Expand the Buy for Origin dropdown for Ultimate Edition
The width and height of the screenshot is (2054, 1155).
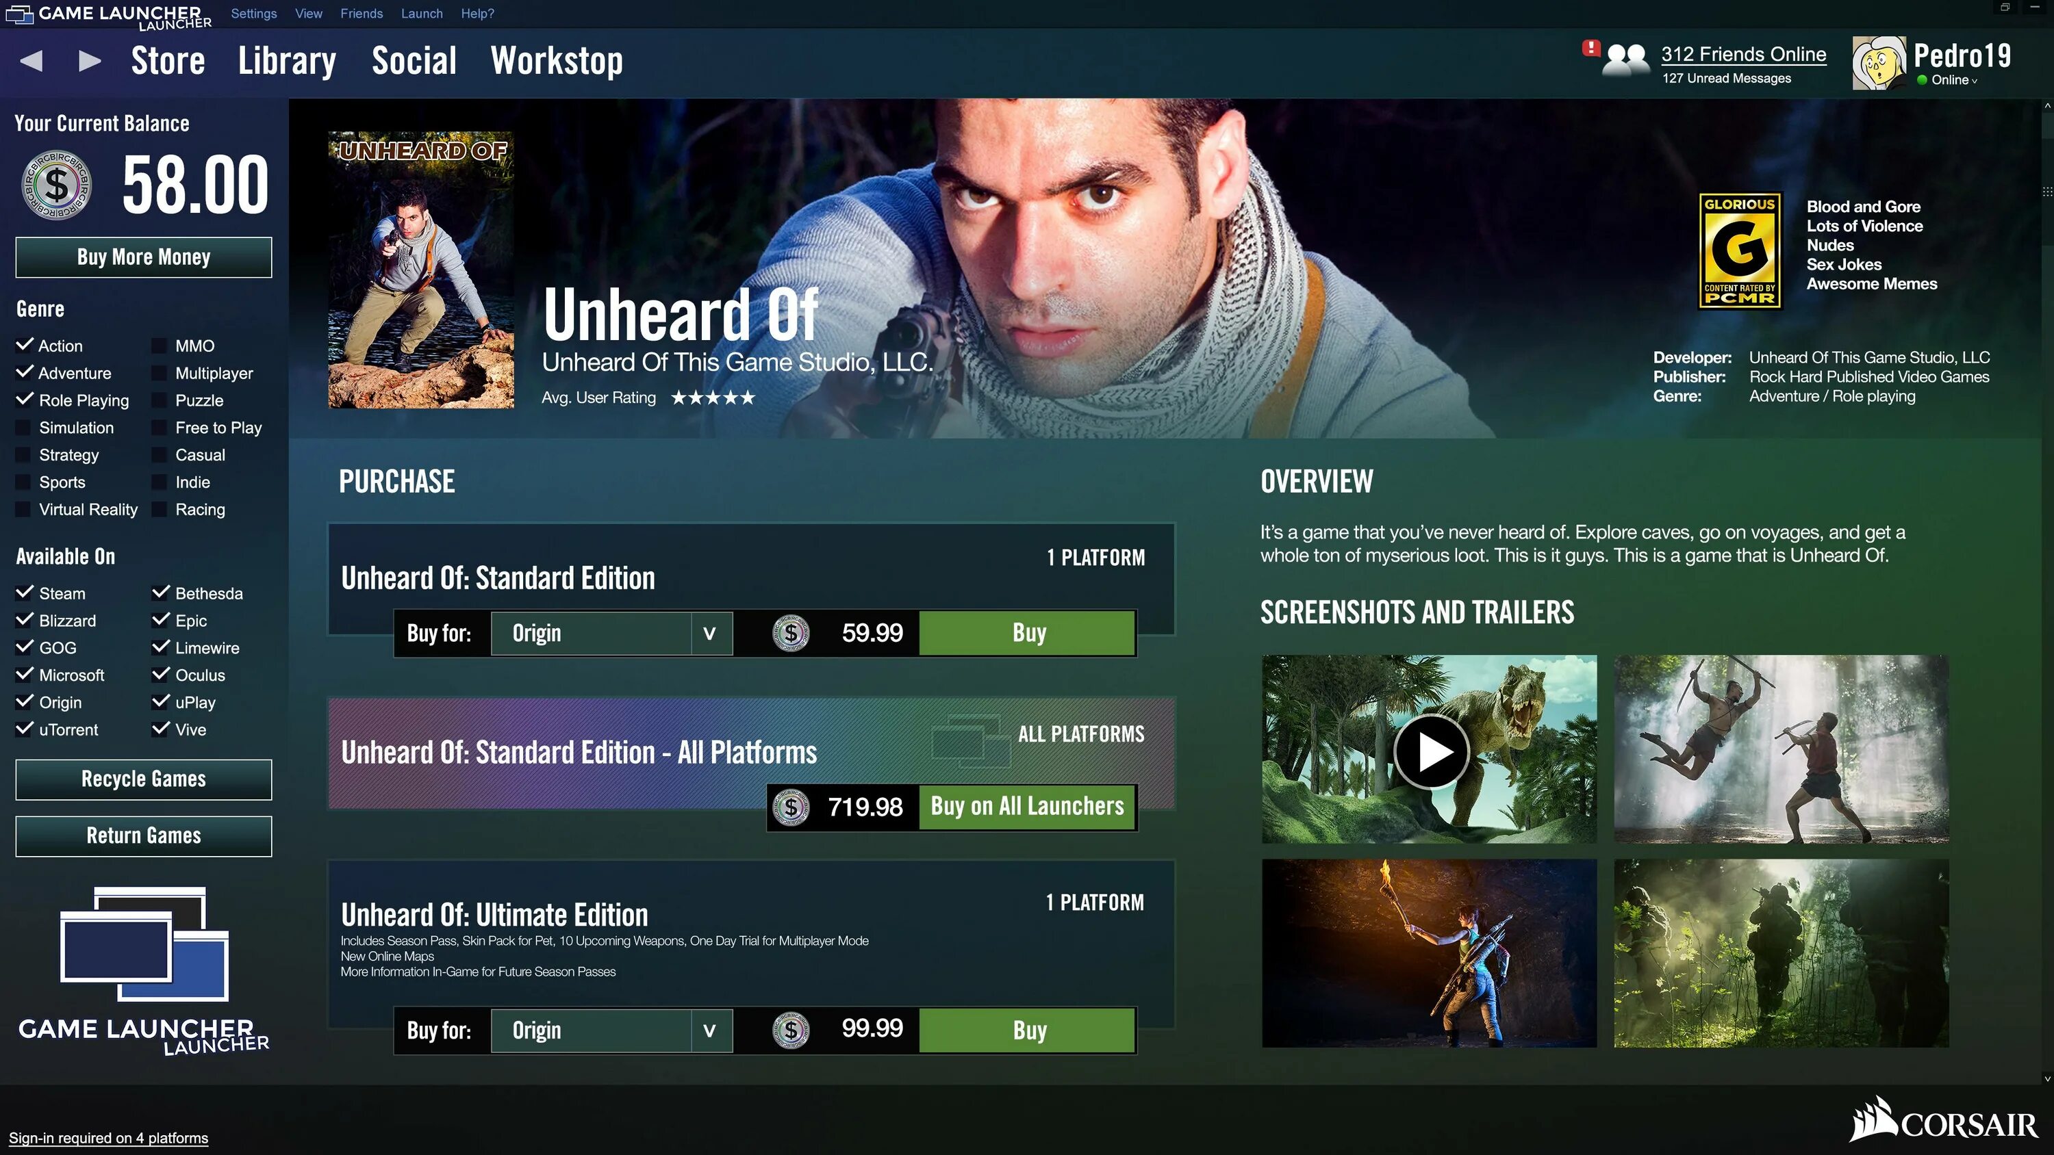pos(711,1031)
